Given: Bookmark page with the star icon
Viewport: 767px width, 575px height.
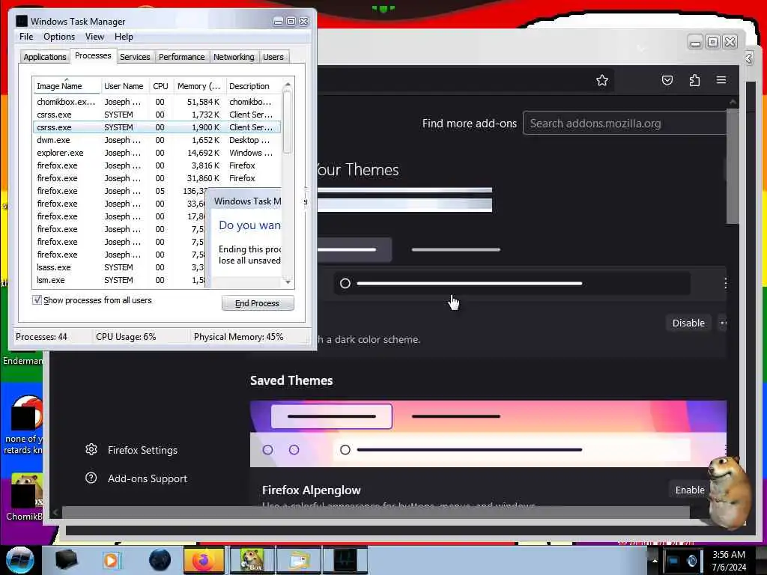Looking at the screenshot, I should (x=602, y=80).
